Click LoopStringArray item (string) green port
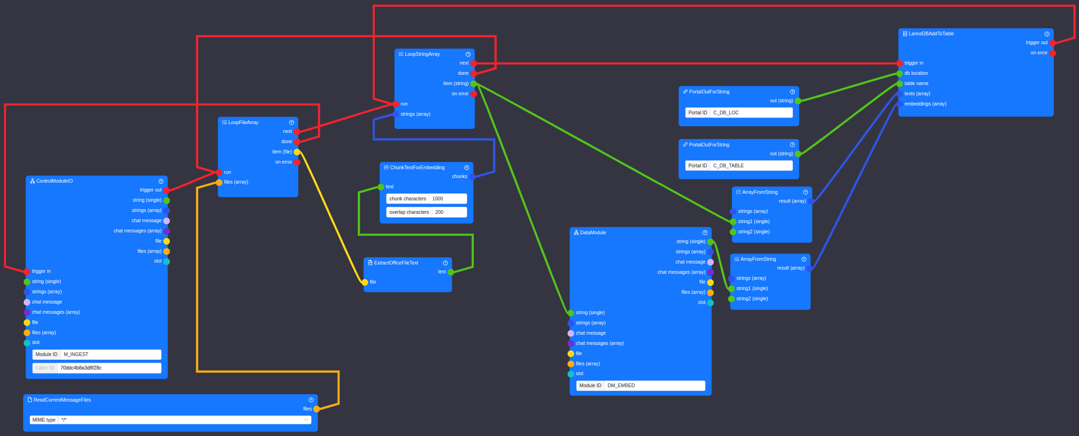 coord(474,84)
